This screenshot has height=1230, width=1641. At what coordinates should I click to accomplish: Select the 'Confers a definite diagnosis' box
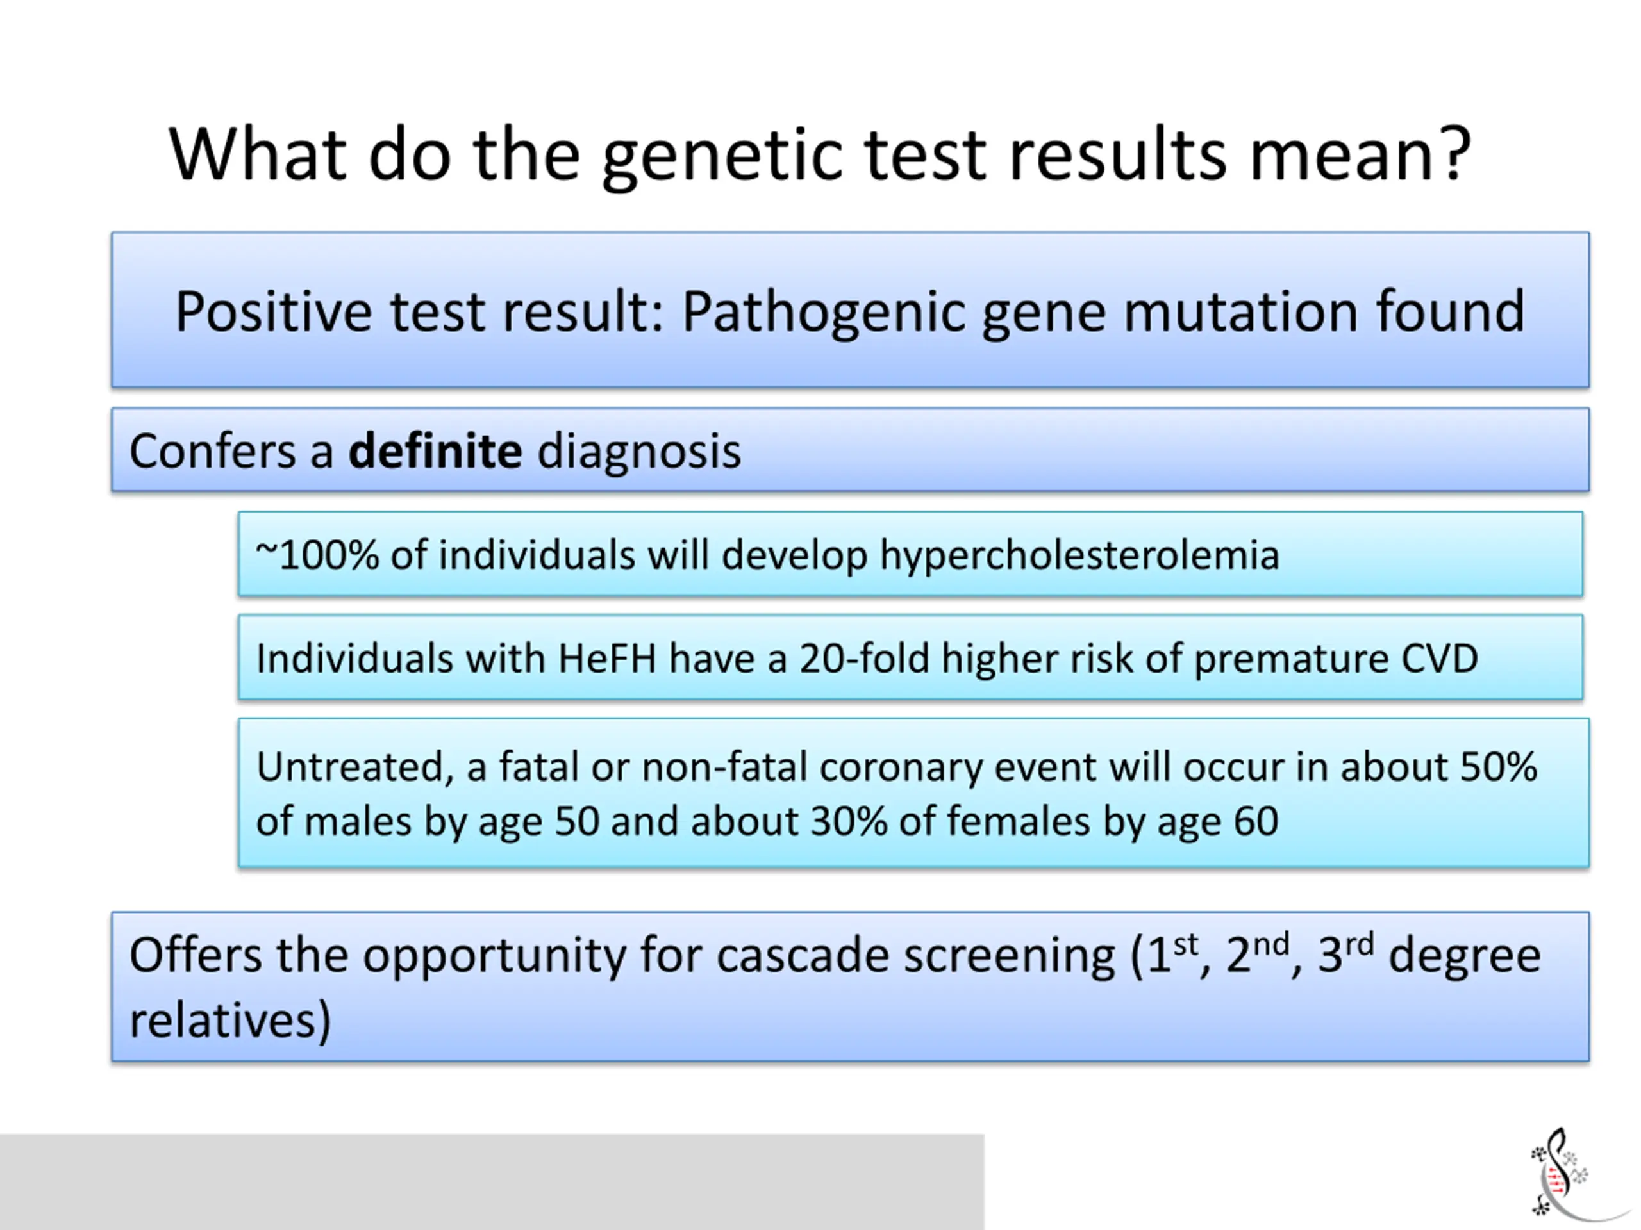(850, 450)
